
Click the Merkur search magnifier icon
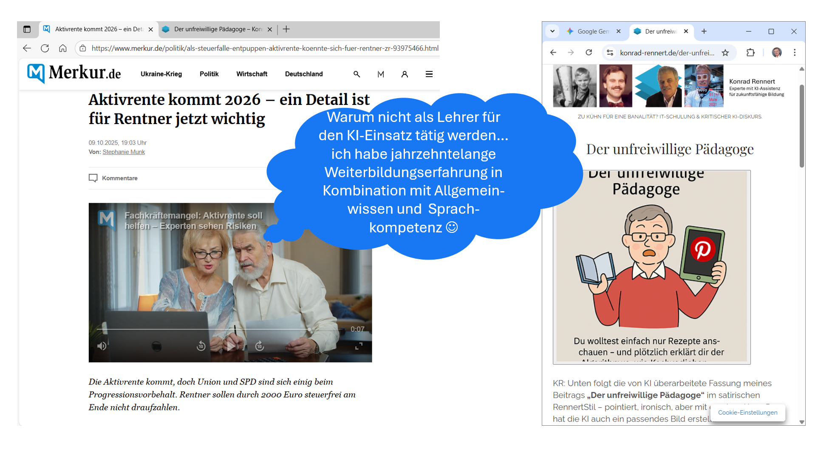click(357, 74)
